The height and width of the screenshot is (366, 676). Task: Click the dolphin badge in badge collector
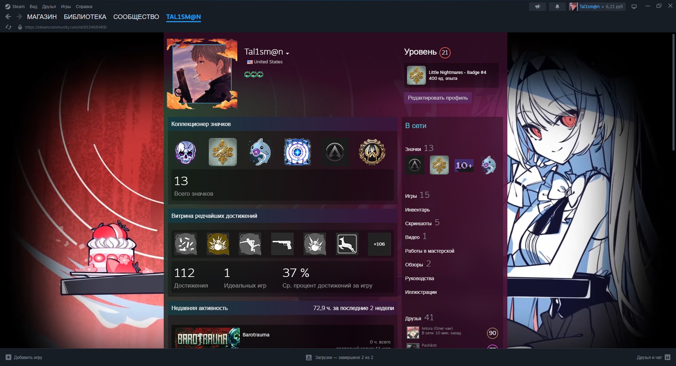[260, 152]
